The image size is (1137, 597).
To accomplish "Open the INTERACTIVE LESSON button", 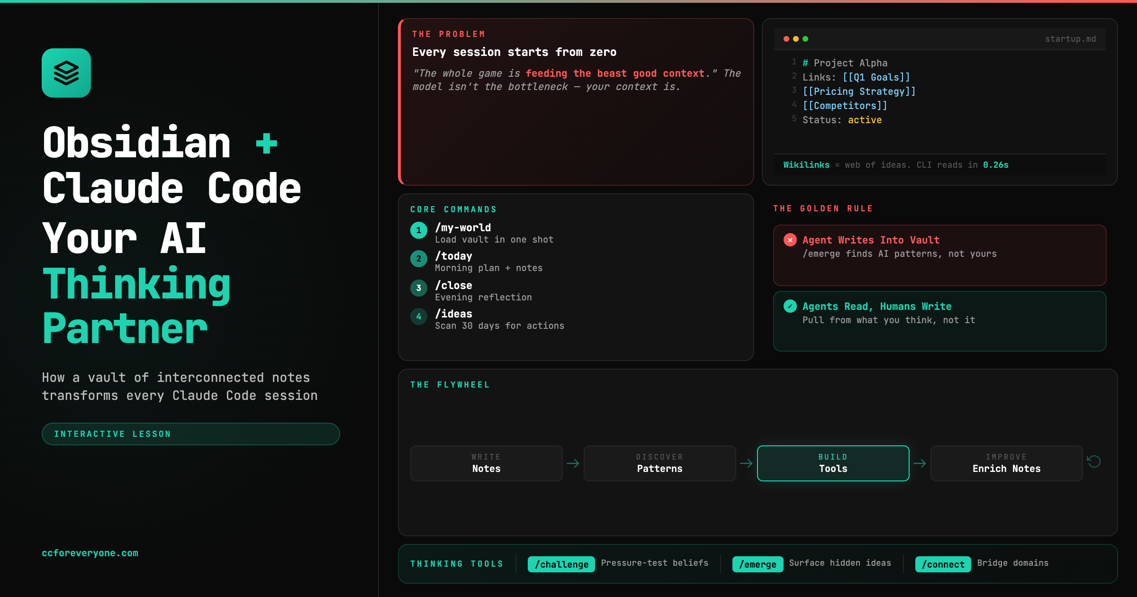I will click(190, 434).
